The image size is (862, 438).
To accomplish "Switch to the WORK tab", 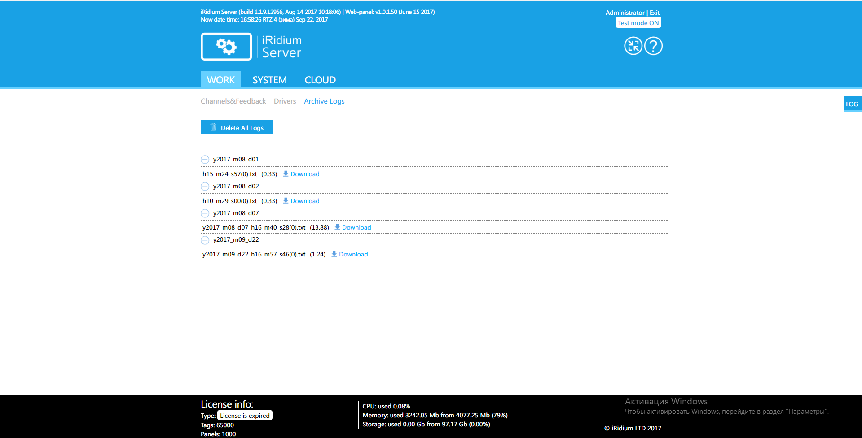I will coord(220,79).
